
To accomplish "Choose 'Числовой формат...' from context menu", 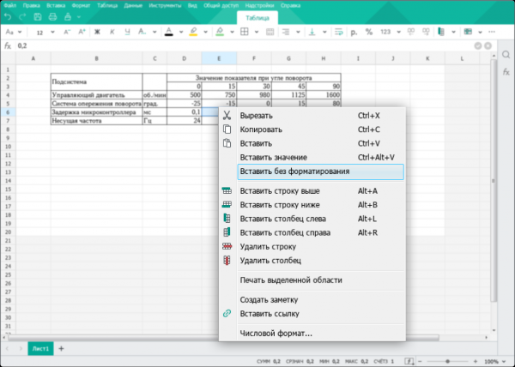I will tap(276, 333).
